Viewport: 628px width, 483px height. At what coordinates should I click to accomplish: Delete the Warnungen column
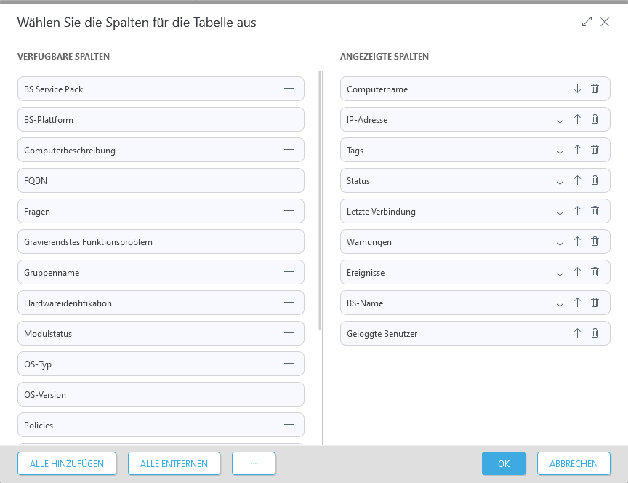[x=595, y=242]
